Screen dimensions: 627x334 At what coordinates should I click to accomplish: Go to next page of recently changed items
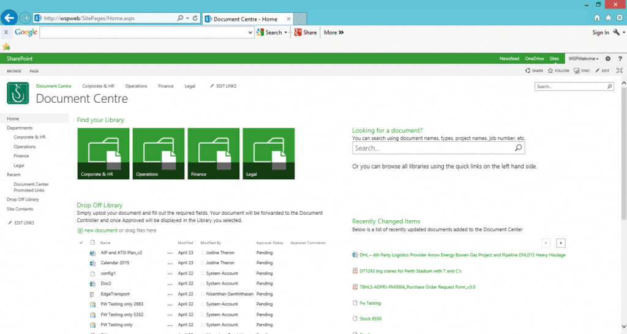561,243
